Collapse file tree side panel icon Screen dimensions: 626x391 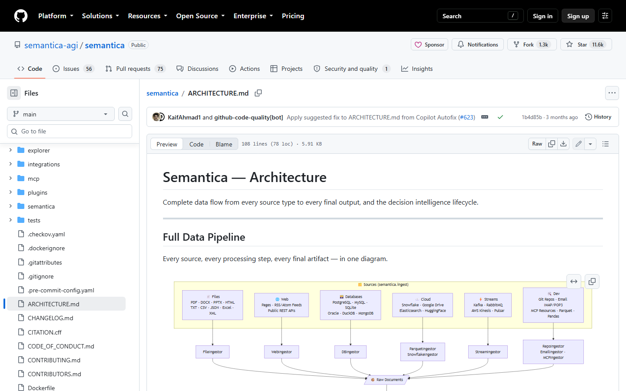tap(14, 93)
